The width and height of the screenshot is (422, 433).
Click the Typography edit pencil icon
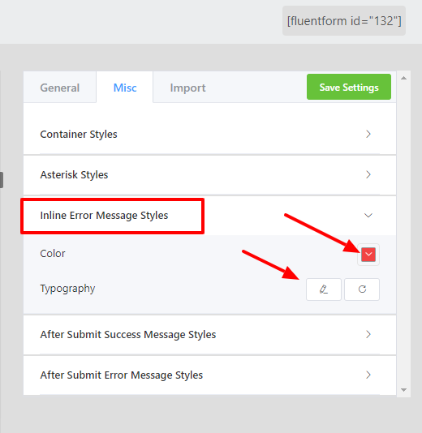pyautogui.click(x=324, y=289)
